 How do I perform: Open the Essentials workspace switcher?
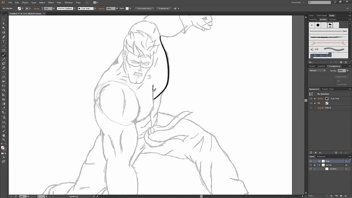(298, 2)
